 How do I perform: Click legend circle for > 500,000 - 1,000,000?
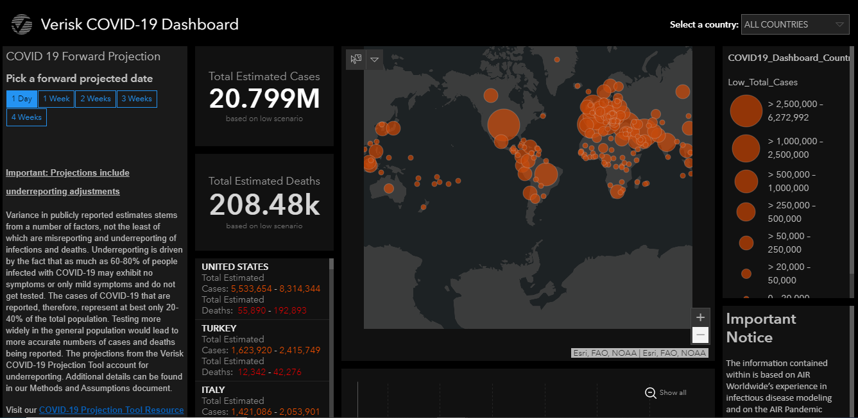(x=746, y=181)
